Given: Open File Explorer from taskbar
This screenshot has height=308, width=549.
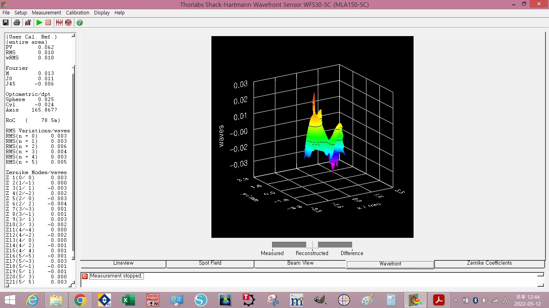Looking at the screenshot, I should (x=56, y=300).
